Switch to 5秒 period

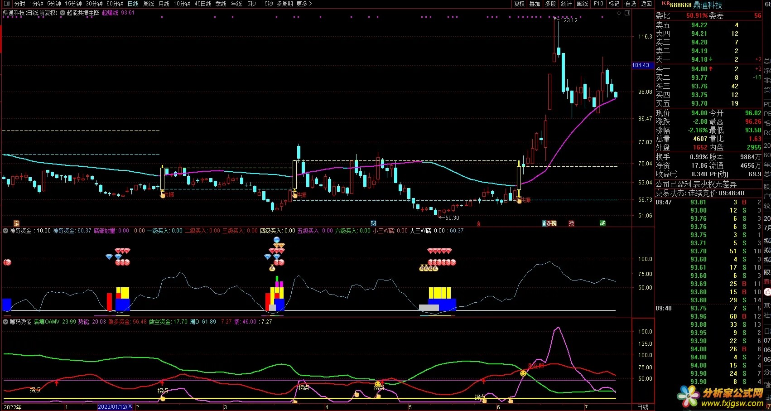pos(251,4)
